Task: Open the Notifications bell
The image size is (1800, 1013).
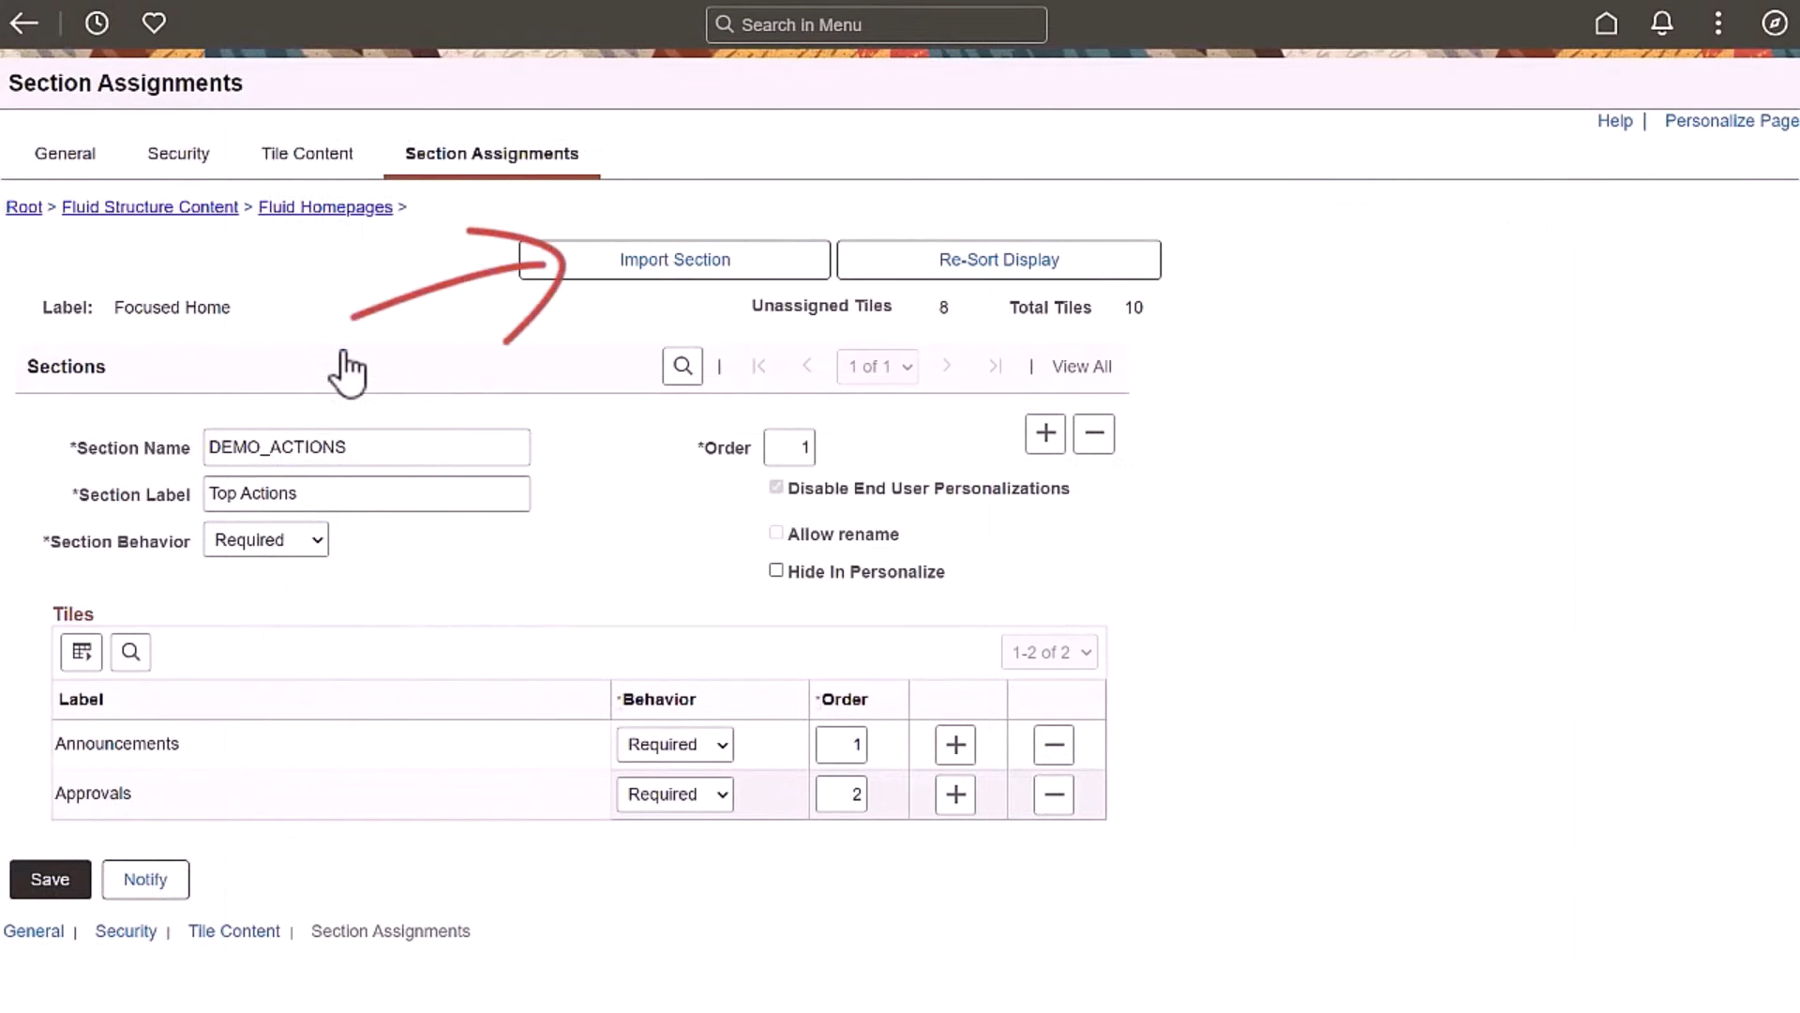Action: click(1661, 23)
